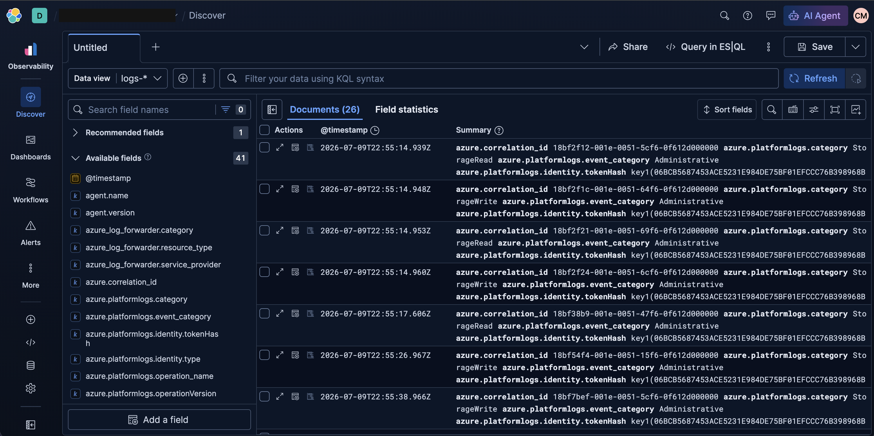
Task: Open the tabs list chevron dropdown
Action: (x=584, y=47)
